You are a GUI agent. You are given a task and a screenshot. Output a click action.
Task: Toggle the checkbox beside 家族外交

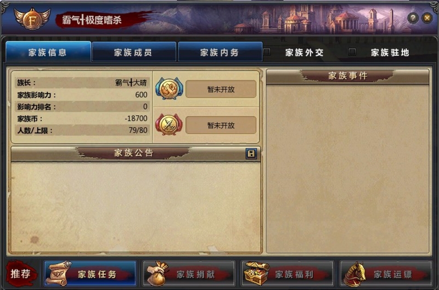[267, 52]
